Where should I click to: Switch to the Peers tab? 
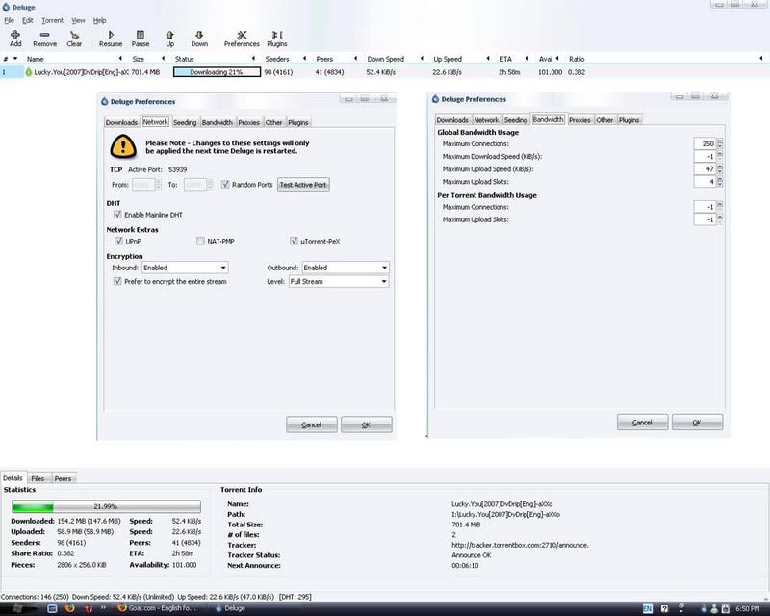pyautogui.click(x=63, y=478)
